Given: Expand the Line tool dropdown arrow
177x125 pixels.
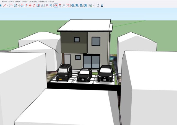Looking at the screenshot, I should [7, 5].
